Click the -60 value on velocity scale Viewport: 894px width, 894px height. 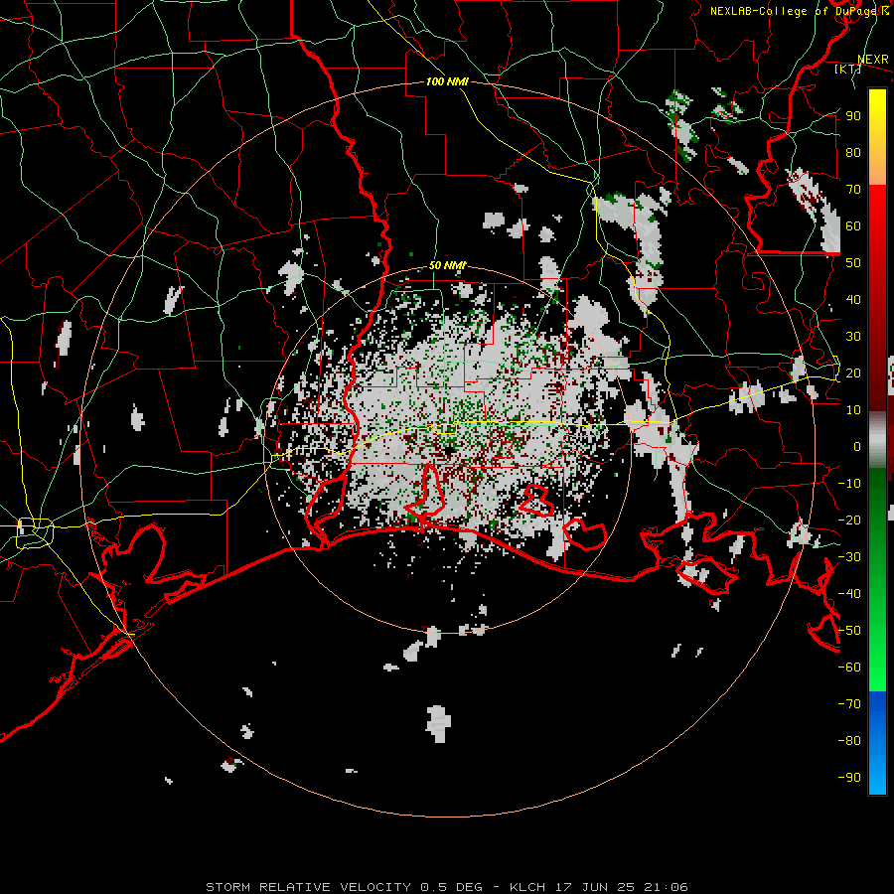click(849, 668)
